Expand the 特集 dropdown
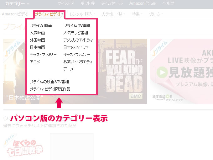213x160 pixels. click(137, 14)
